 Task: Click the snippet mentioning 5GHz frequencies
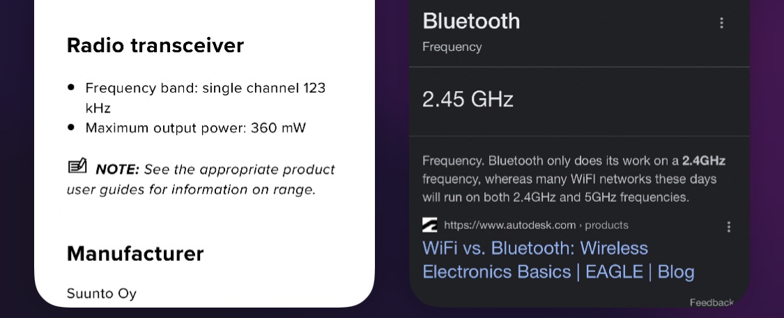[x=573, y=179]
